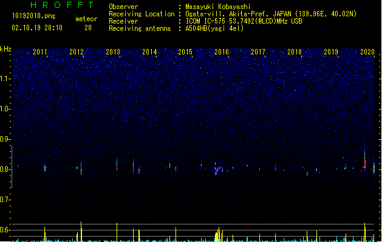Click the Observer name Masayuki Kobayashi
Screen dimensions: 382x242
pyautogui.click(x=218, y=7)
